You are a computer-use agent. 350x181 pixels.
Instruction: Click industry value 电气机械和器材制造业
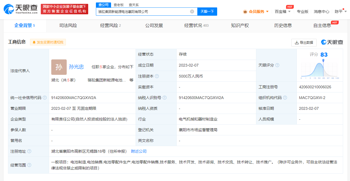[x=198, y=119]
